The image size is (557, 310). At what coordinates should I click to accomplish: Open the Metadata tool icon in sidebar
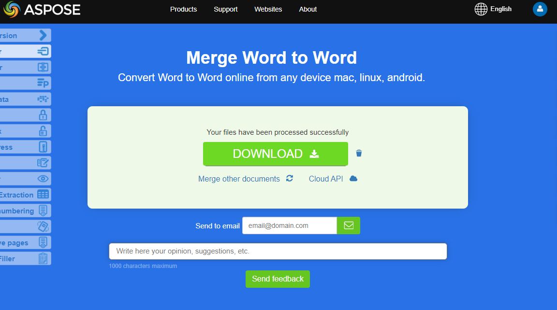click(43, 99)
